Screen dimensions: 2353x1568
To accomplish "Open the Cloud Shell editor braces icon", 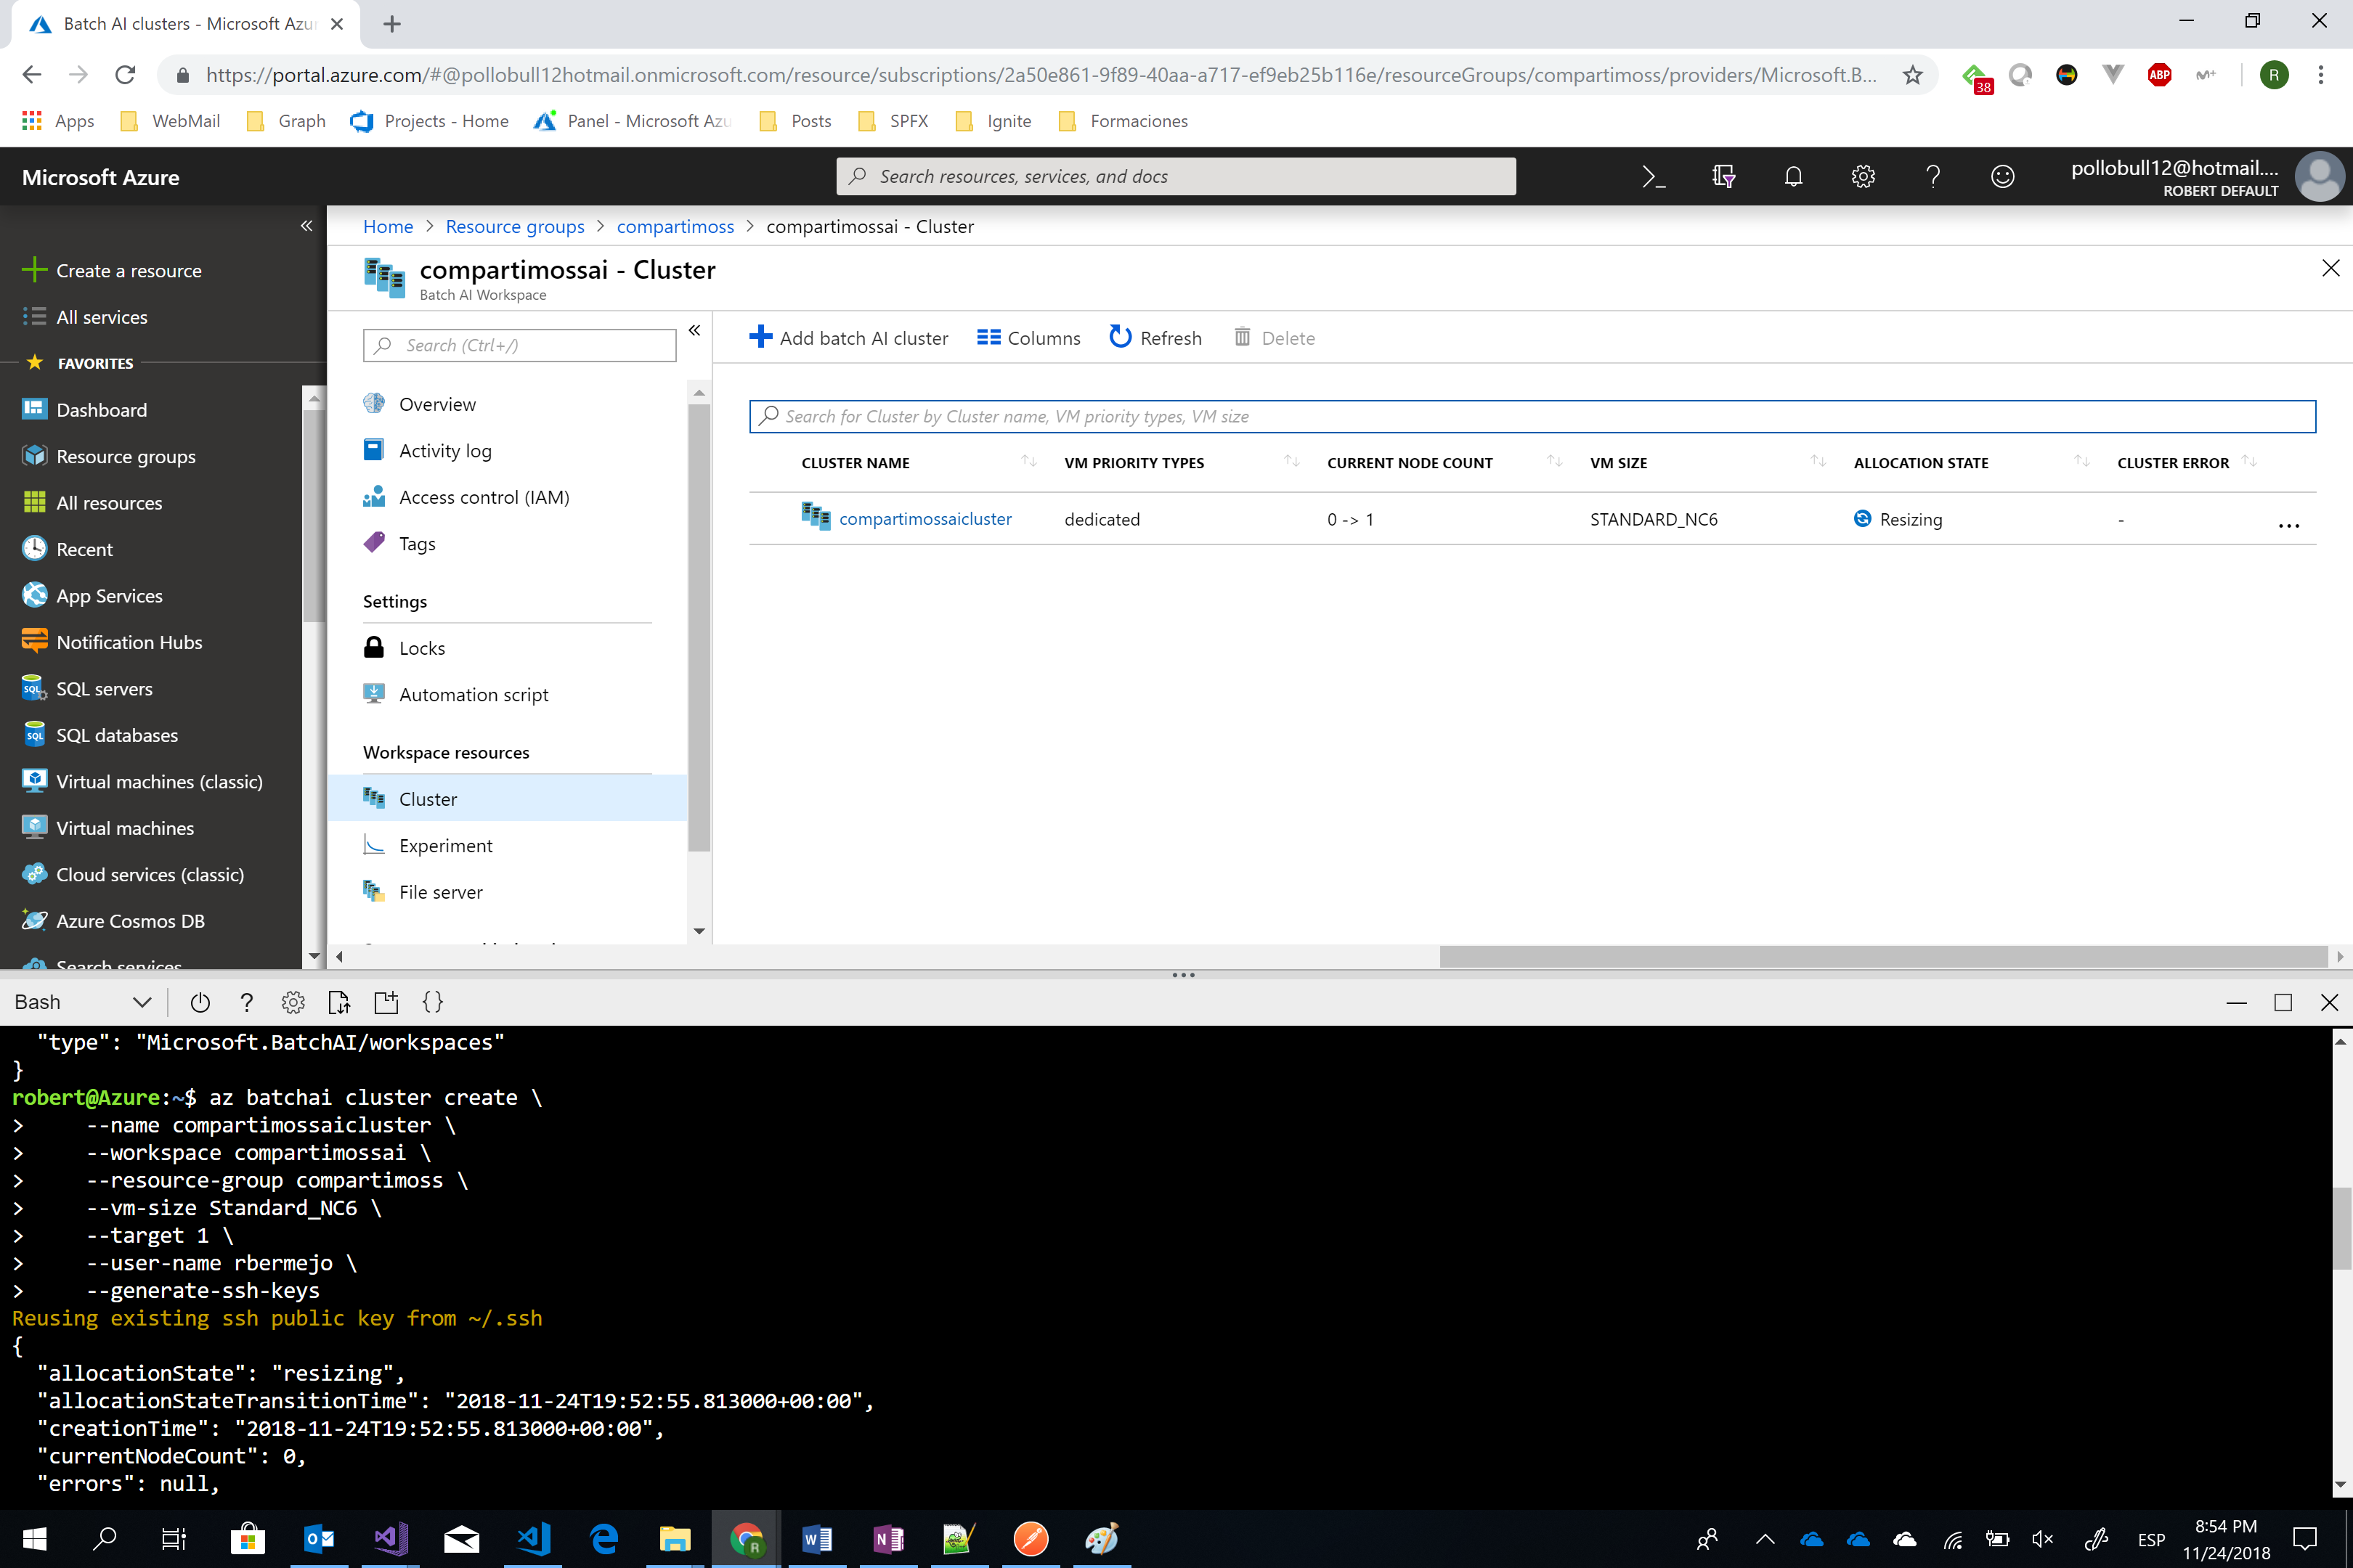I will click(x=432, y=1002).
